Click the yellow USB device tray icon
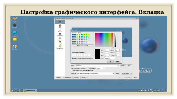Screen dimensions: 177x99 click(x=139, y=90)
